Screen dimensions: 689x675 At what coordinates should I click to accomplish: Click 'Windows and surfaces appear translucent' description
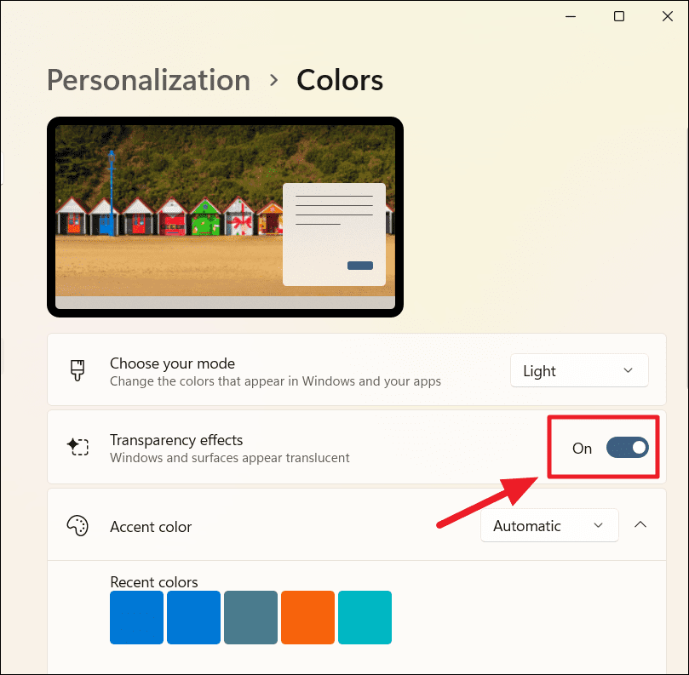tap(230, 458)
